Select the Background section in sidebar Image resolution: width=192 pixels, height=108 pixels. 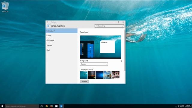pyautogui.click(x=61, y=31)
